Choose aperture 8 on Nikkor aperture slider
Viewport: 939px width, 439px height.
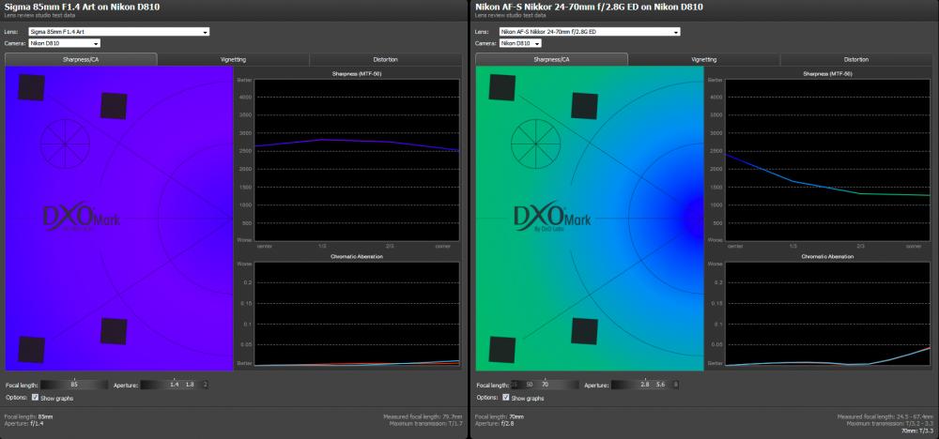(x=676, y=385)
